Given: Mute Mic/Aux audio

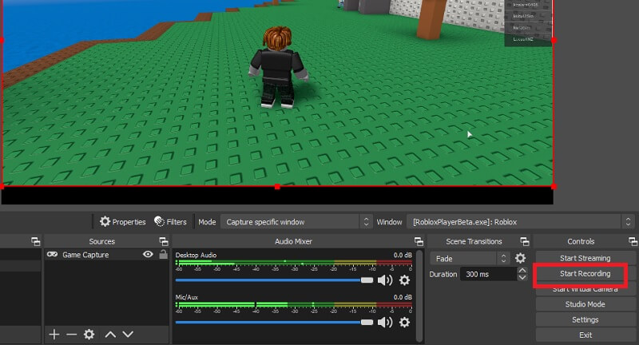Looking at the screenshot, I should pos(385,323).
